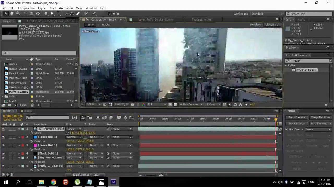Clear the effects search field with X
Image resolution: width=334 pixels, height=187 pixels.
click(x=330, y=61)
